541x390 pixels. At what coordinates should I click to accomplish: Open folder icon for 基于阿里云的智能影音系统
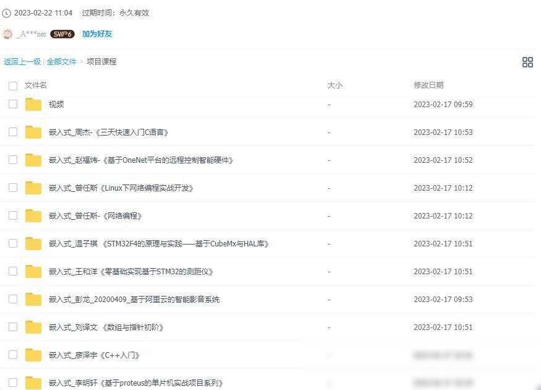[x=33, y=299]
